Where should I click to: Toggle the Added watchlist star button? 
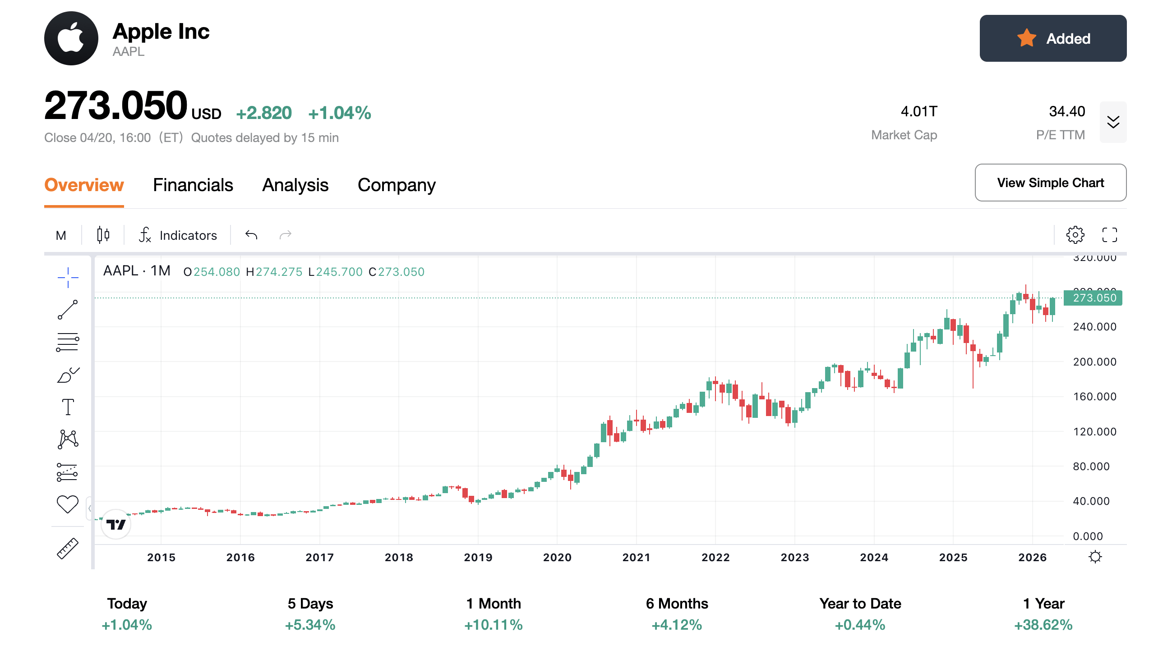pyautogui.click(x=1053, y=39)
